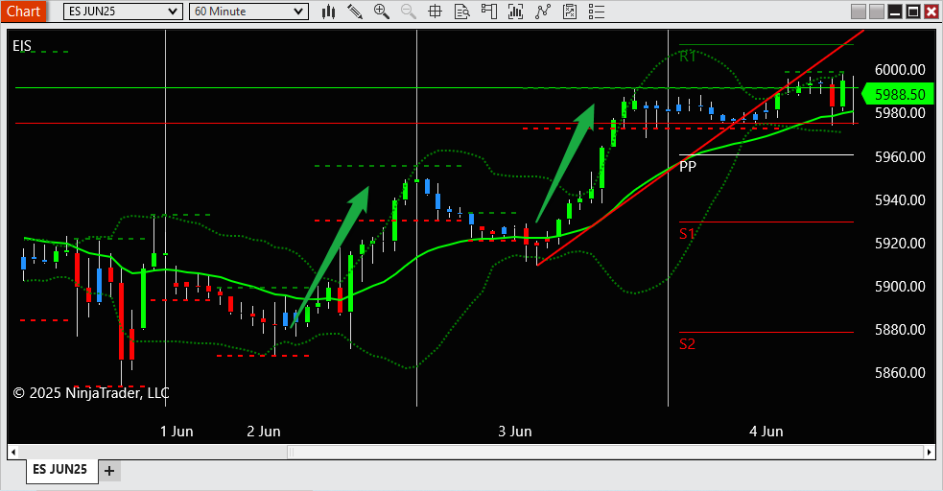
Task: Click the first gray window link button
Action: pyautogui.click(x=859, y=12)
